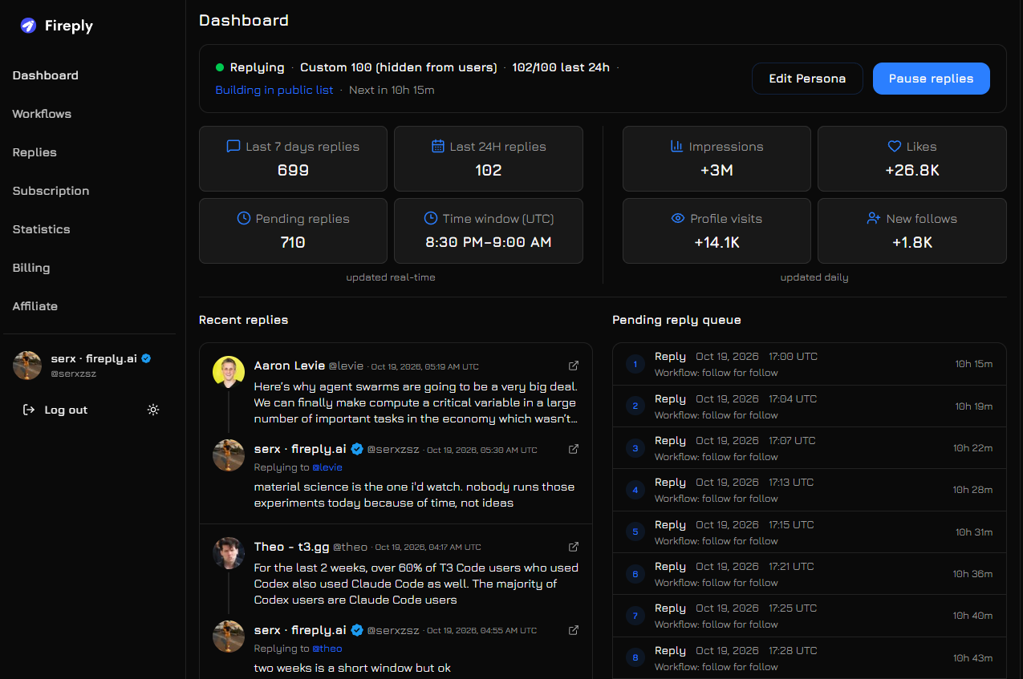
Task: Click the Likes heart icon
Action: pyautogui.click(x=895, y=147)
